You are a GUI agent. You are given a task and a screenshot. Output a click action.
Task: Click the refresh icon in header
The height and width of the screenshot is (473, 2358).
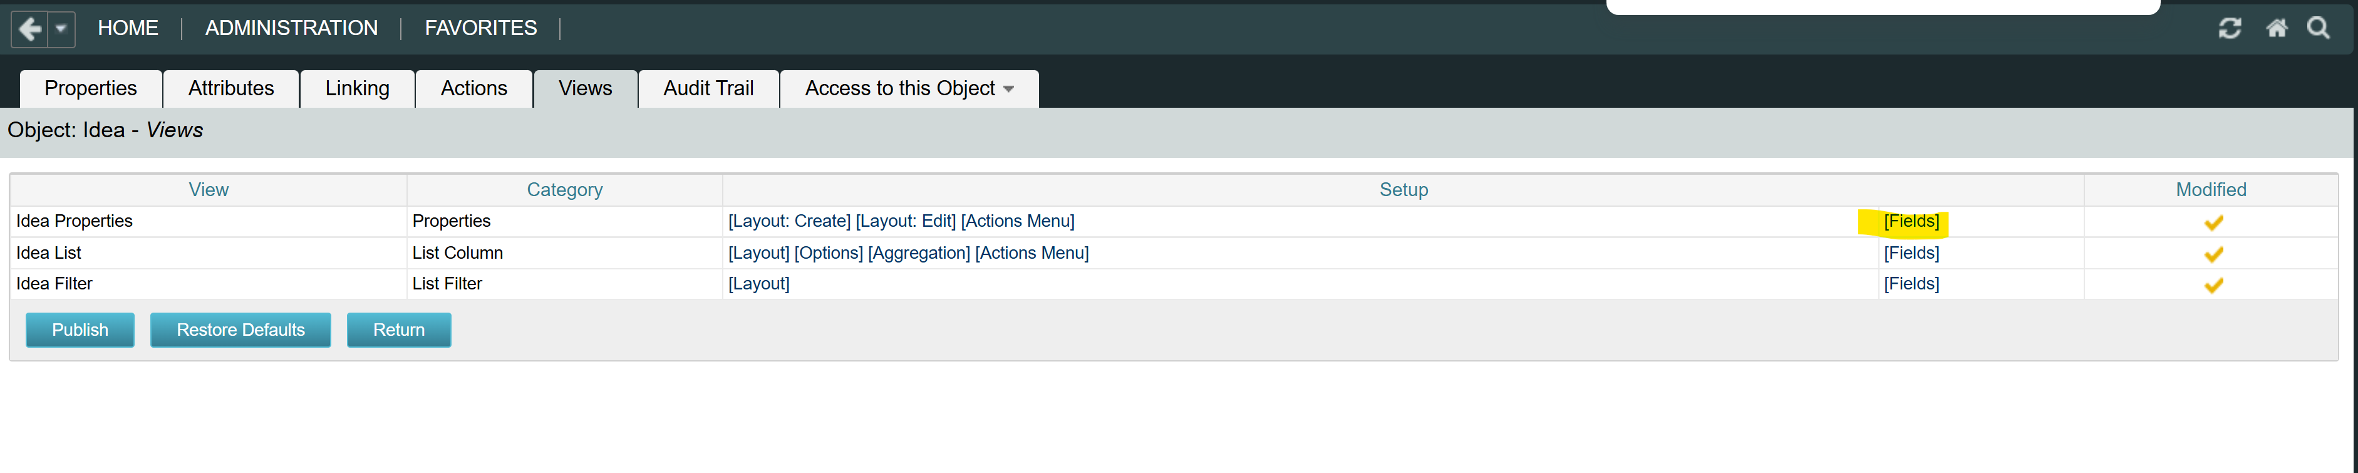coord(2230,28)
